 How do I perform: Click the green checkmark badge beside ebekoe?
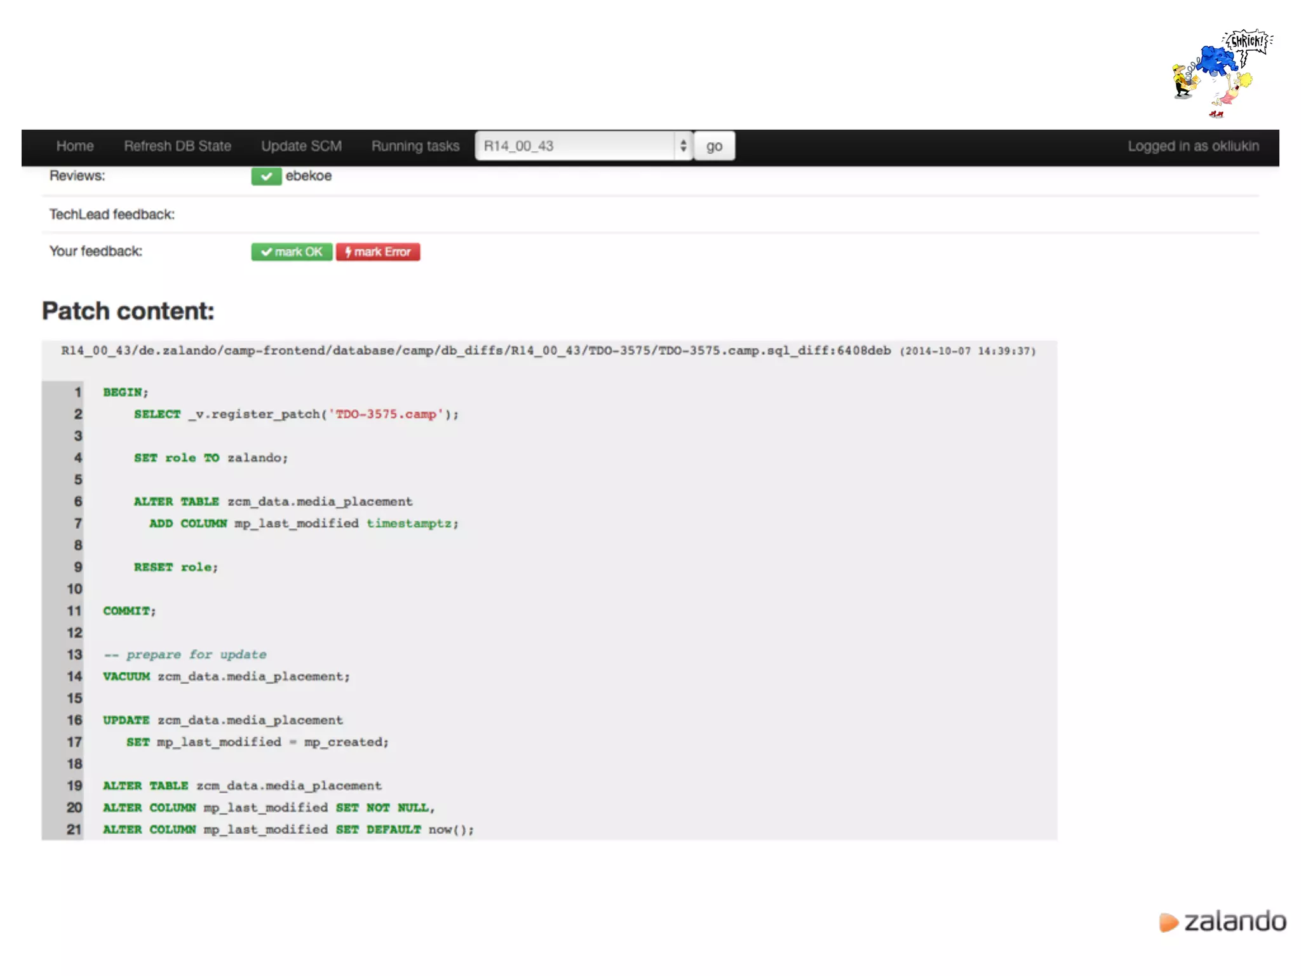click(x=266, y=176)
